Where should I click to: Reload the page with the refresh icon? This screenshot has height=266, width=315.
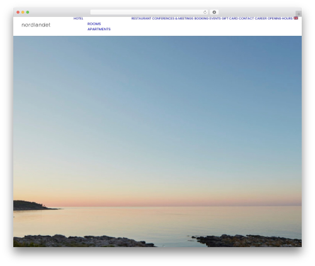tap(205, 12)
